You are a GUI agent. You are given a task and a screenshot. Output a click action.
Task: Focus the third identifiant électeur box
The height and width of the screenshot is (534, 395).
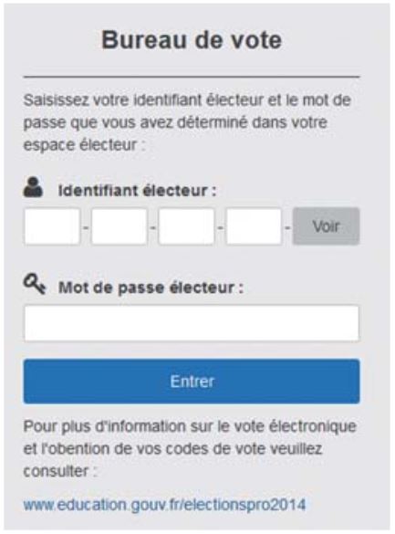point(186,226)
